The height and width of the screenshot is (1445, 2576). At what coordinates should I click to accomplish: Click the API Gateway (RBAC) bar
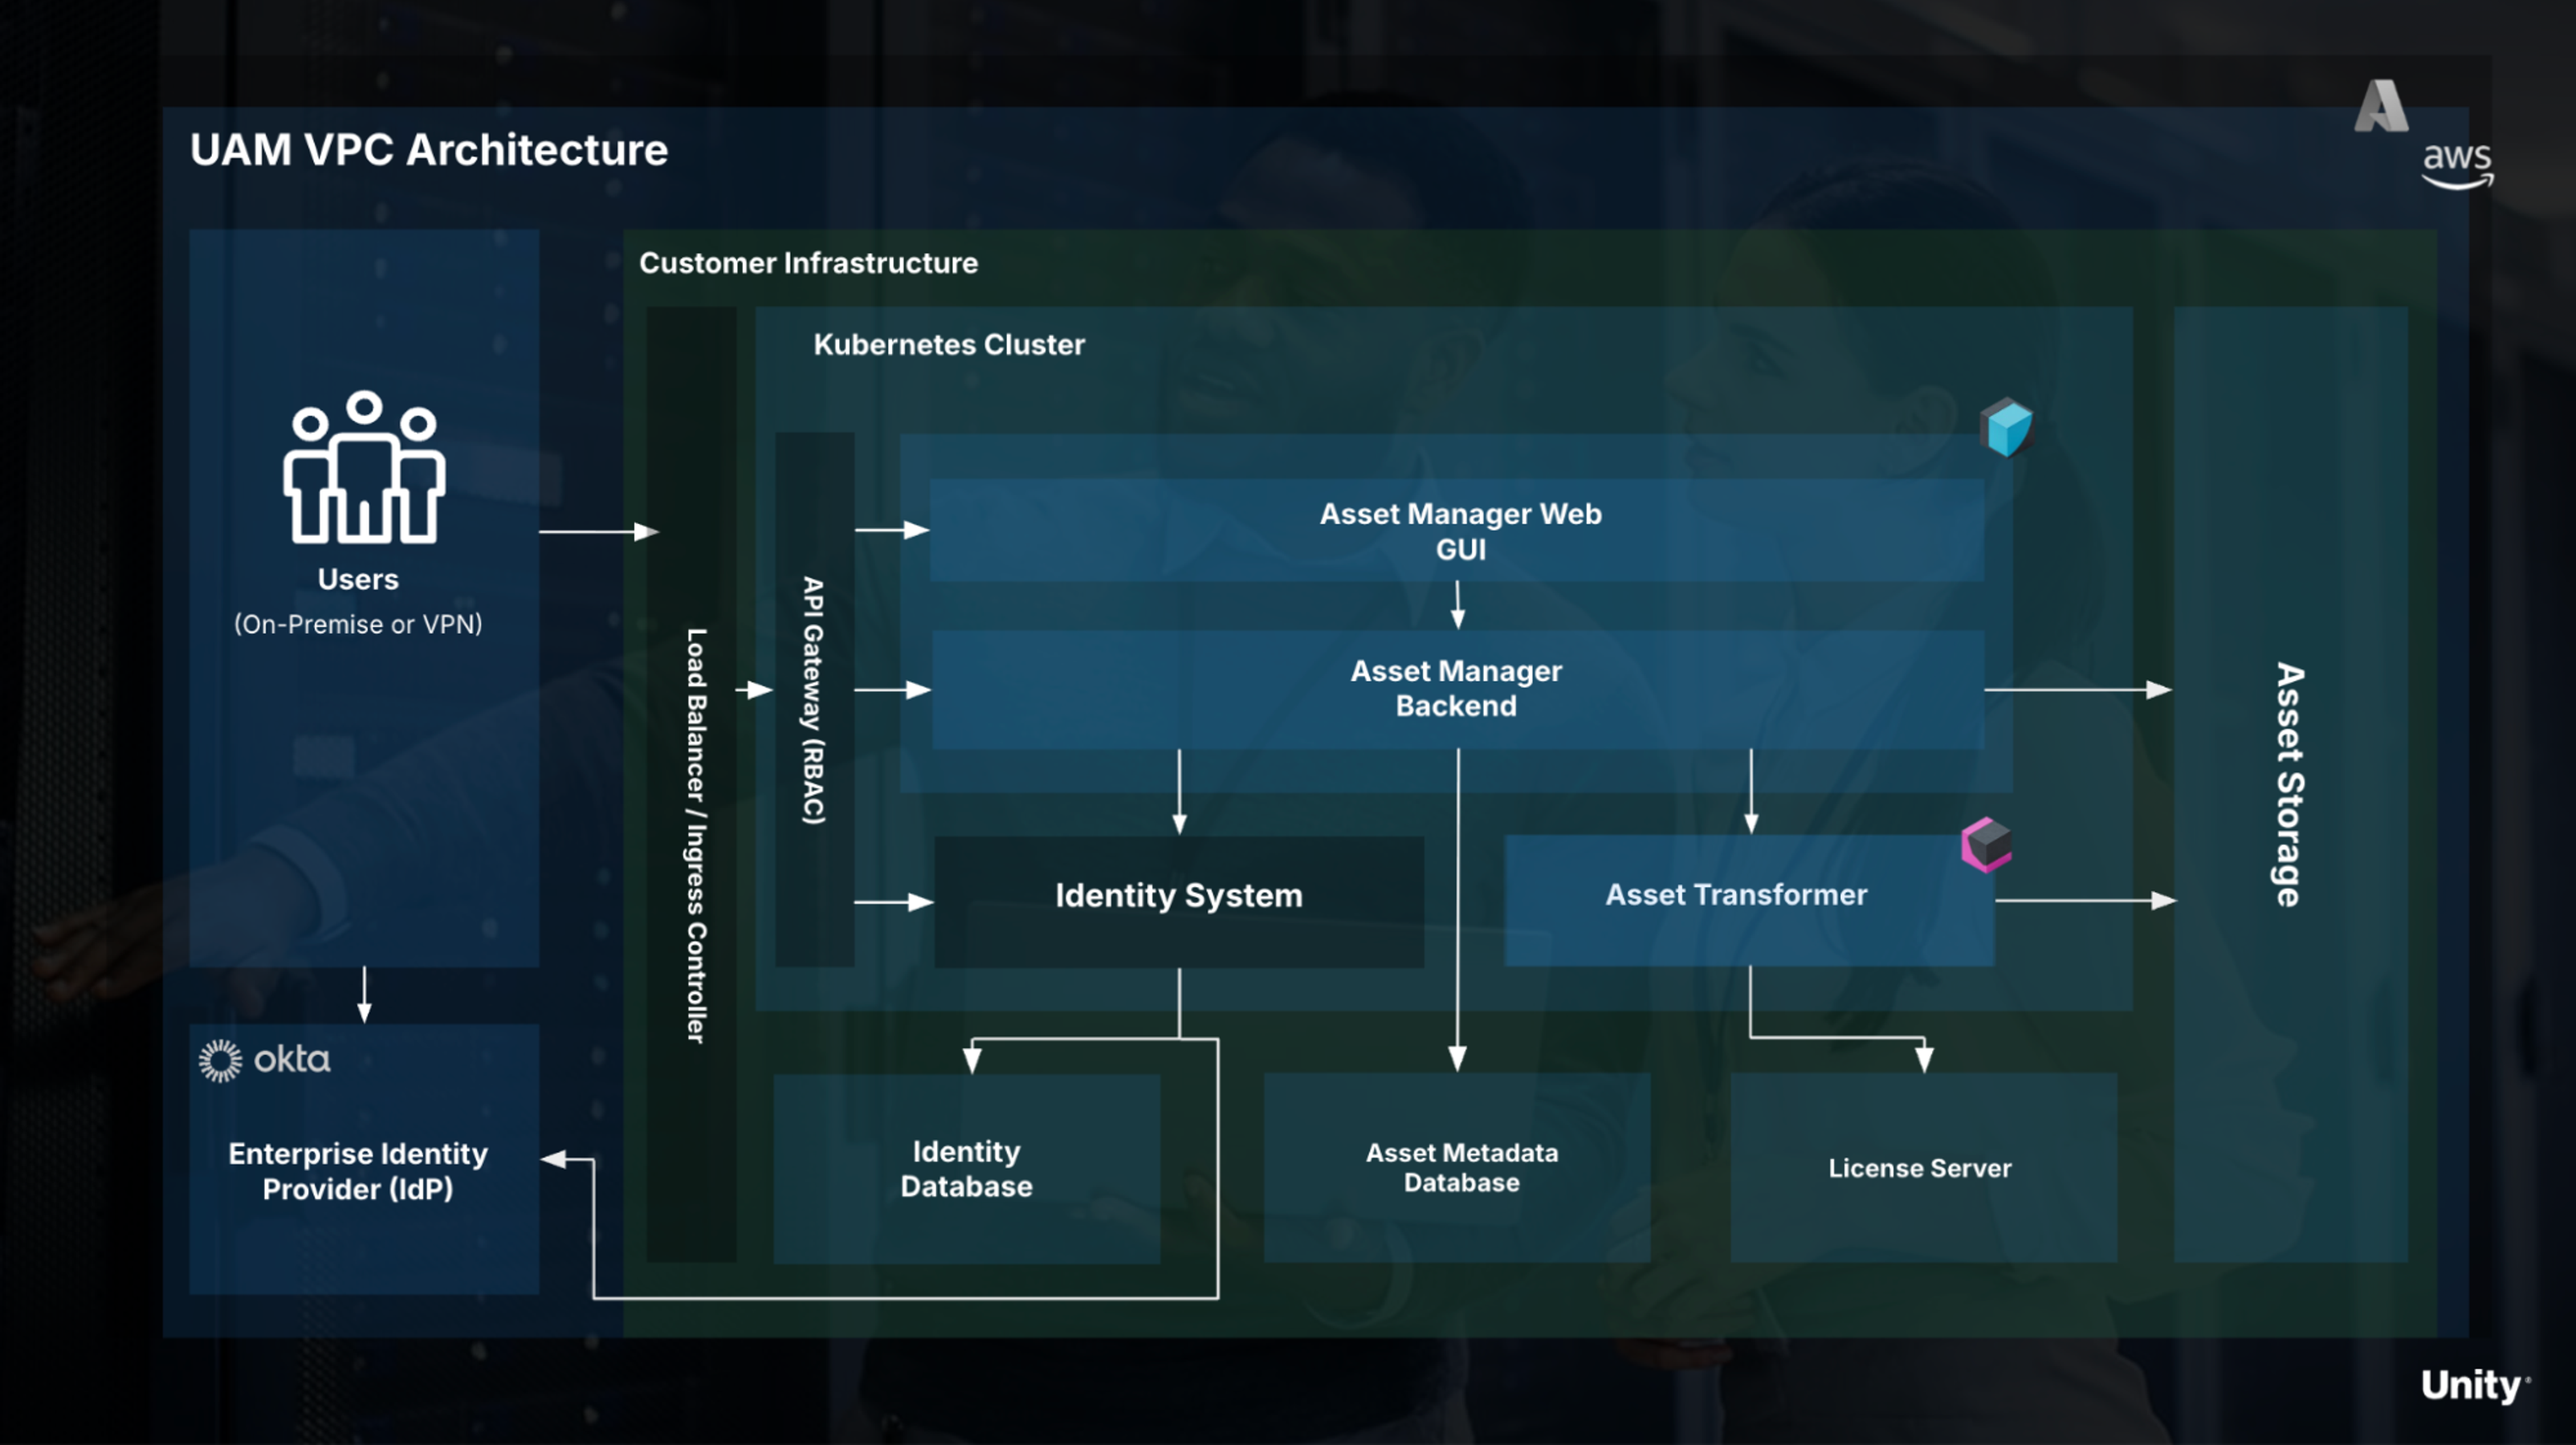click(x=815, y=699)
